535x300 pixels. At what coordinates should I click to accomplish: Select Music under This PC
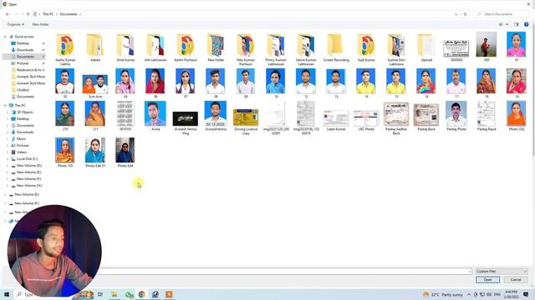[x=21, y=139]
